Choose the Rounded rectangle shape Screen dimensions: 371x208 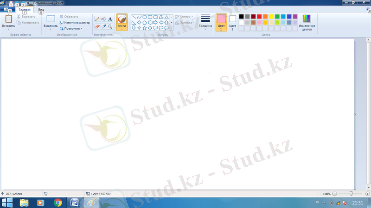[x=155, y=17]
